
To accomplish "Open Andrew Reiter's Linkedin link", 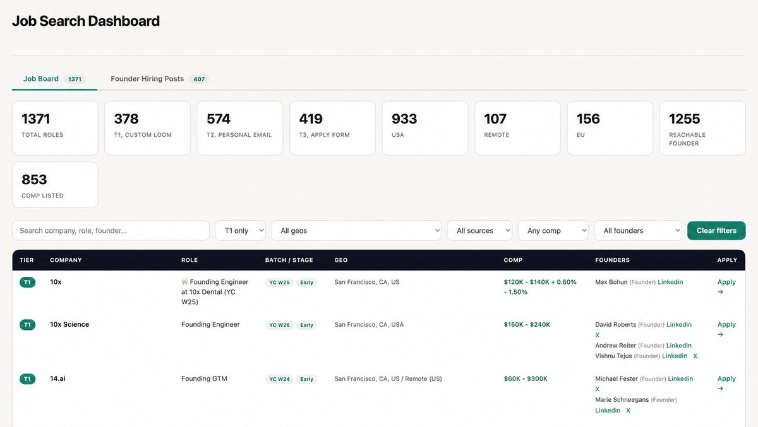I will (x=679, y=345).
